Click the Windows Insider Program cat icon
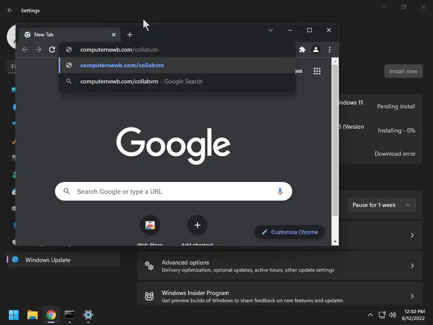 tap(149, 296)
